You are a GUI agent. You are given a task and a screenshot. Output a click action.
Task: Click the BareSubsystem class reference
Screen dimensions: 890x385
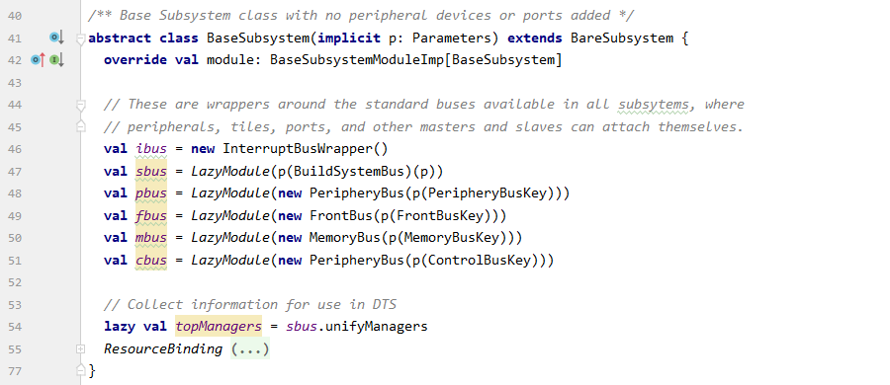(x=622, y=38)
